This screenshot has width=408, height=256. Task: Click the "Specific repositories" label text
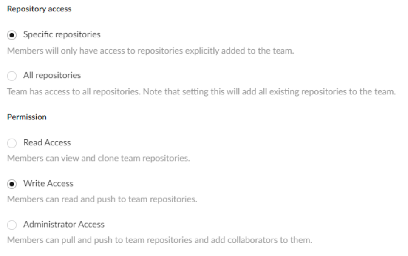62,34
